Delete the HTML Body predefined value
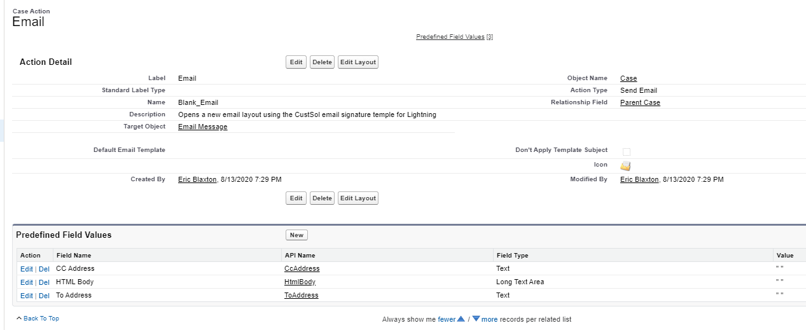Screen dimensions: 806x330 (44, 282)
